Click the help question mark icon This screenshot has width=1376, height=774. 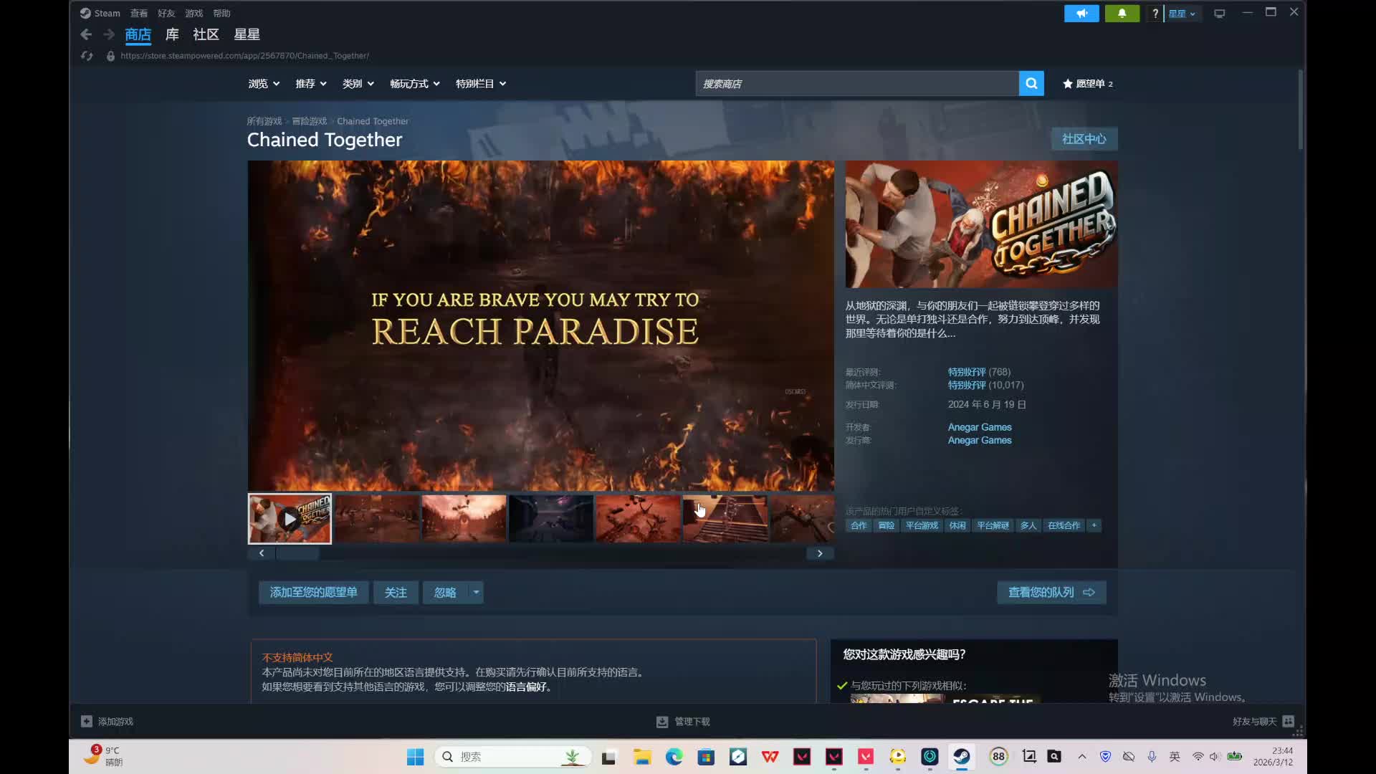[x=1155, y=14]
